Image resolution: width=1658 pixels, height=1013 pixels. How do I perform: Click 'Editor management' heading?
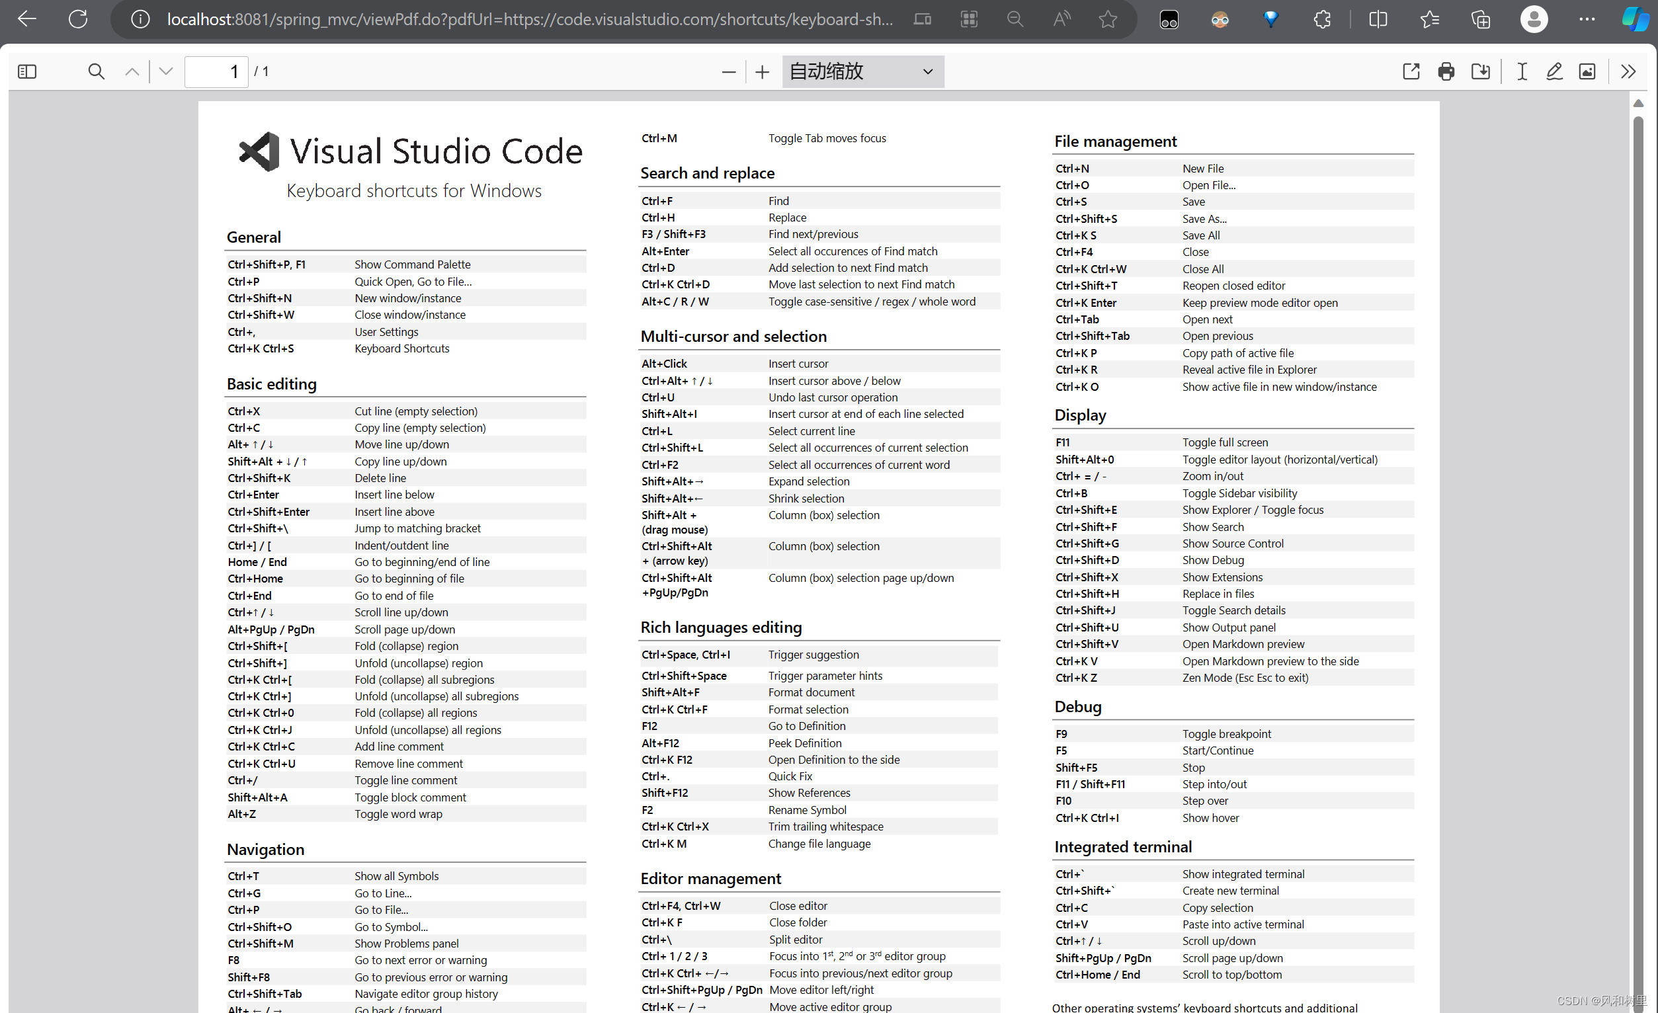tap(710, 878)
